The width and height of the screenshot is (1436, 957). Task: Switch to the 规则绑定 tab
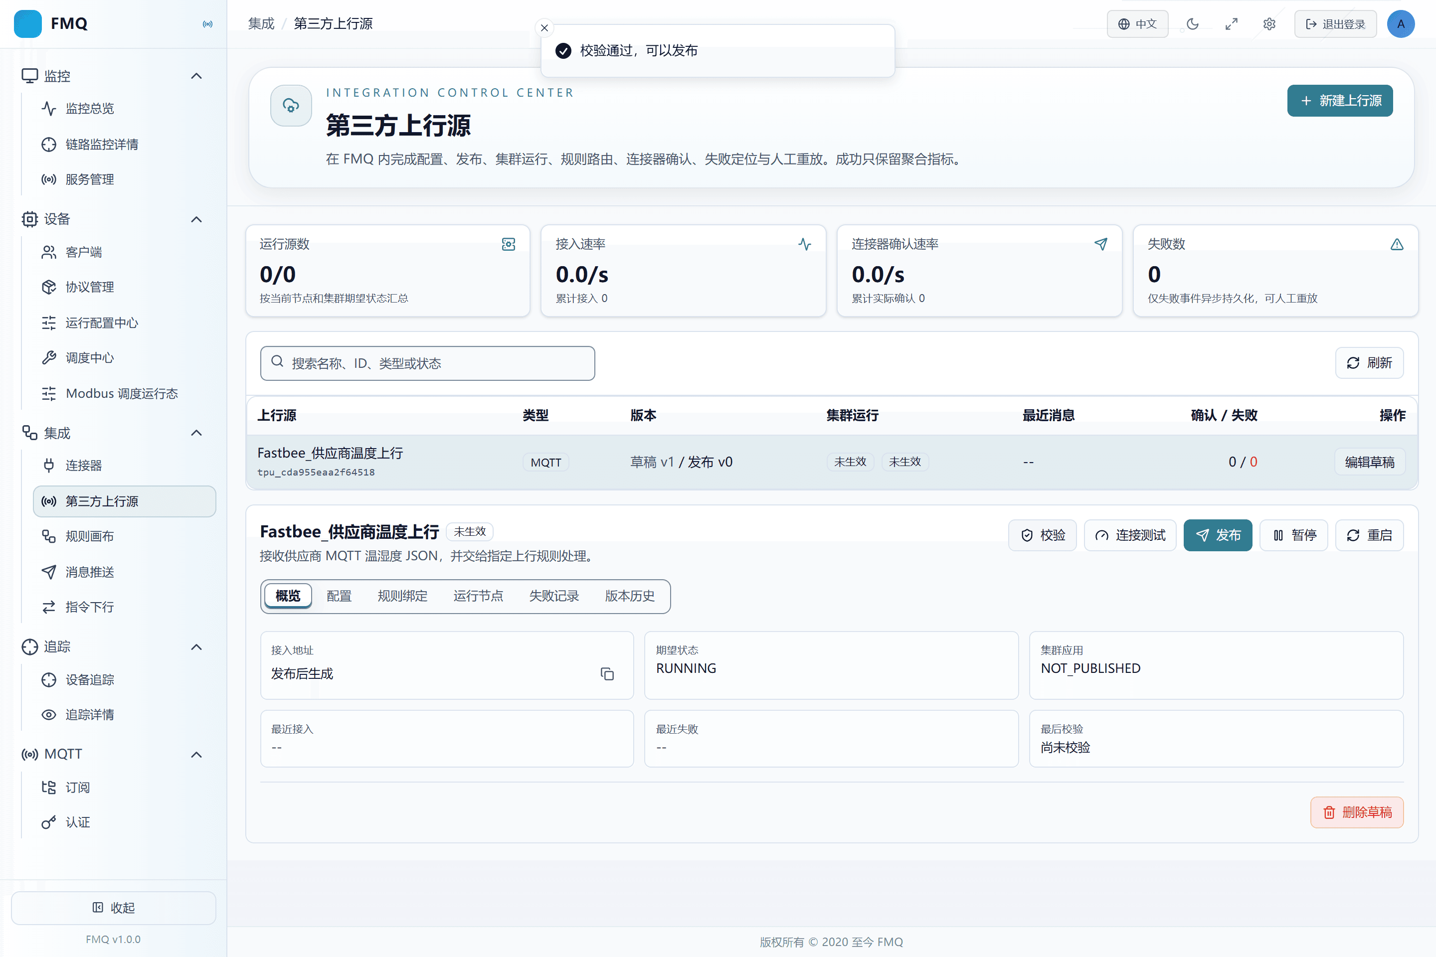(402, 596)
